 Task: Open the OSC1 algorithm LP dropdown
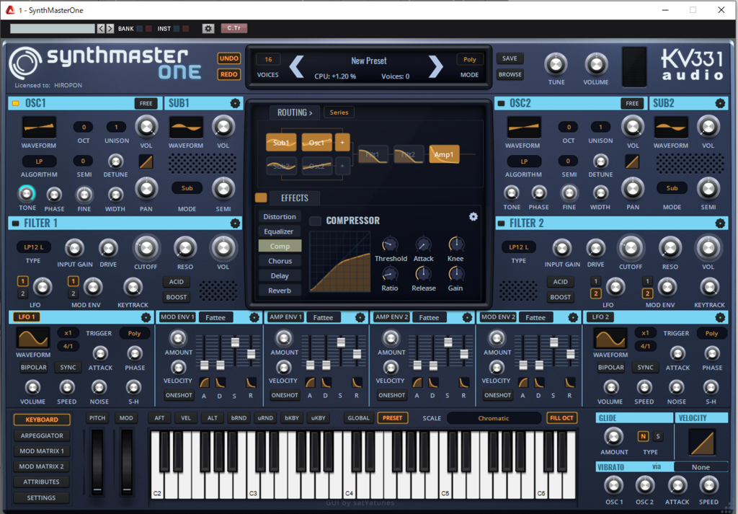click(x=39, y=161)
